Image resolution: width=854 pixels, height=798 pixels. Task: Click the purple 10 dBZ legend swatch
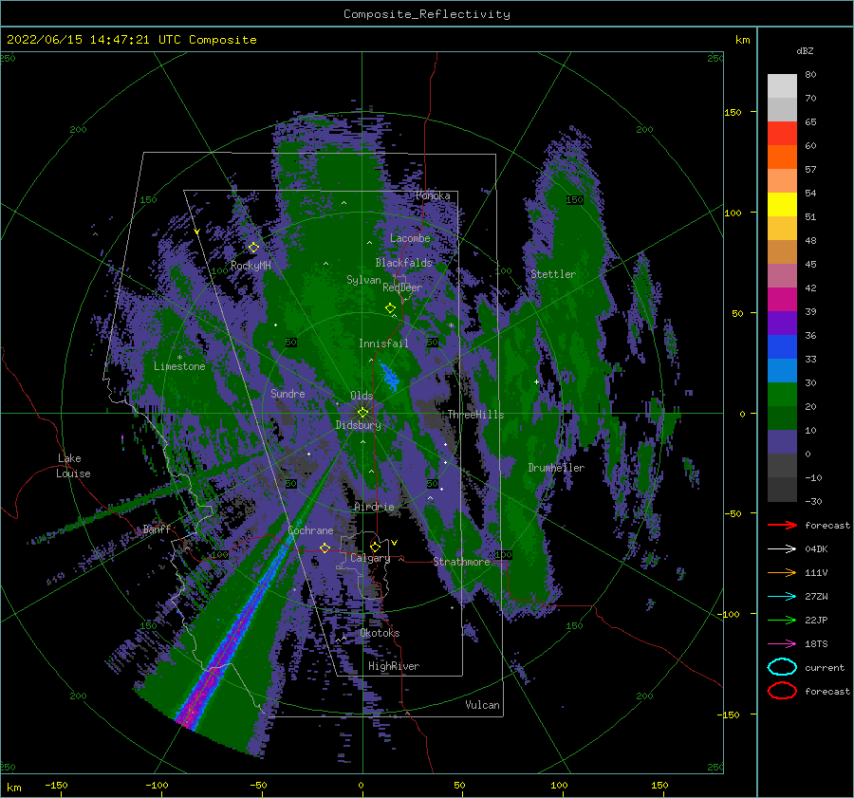tap(782, 441)
